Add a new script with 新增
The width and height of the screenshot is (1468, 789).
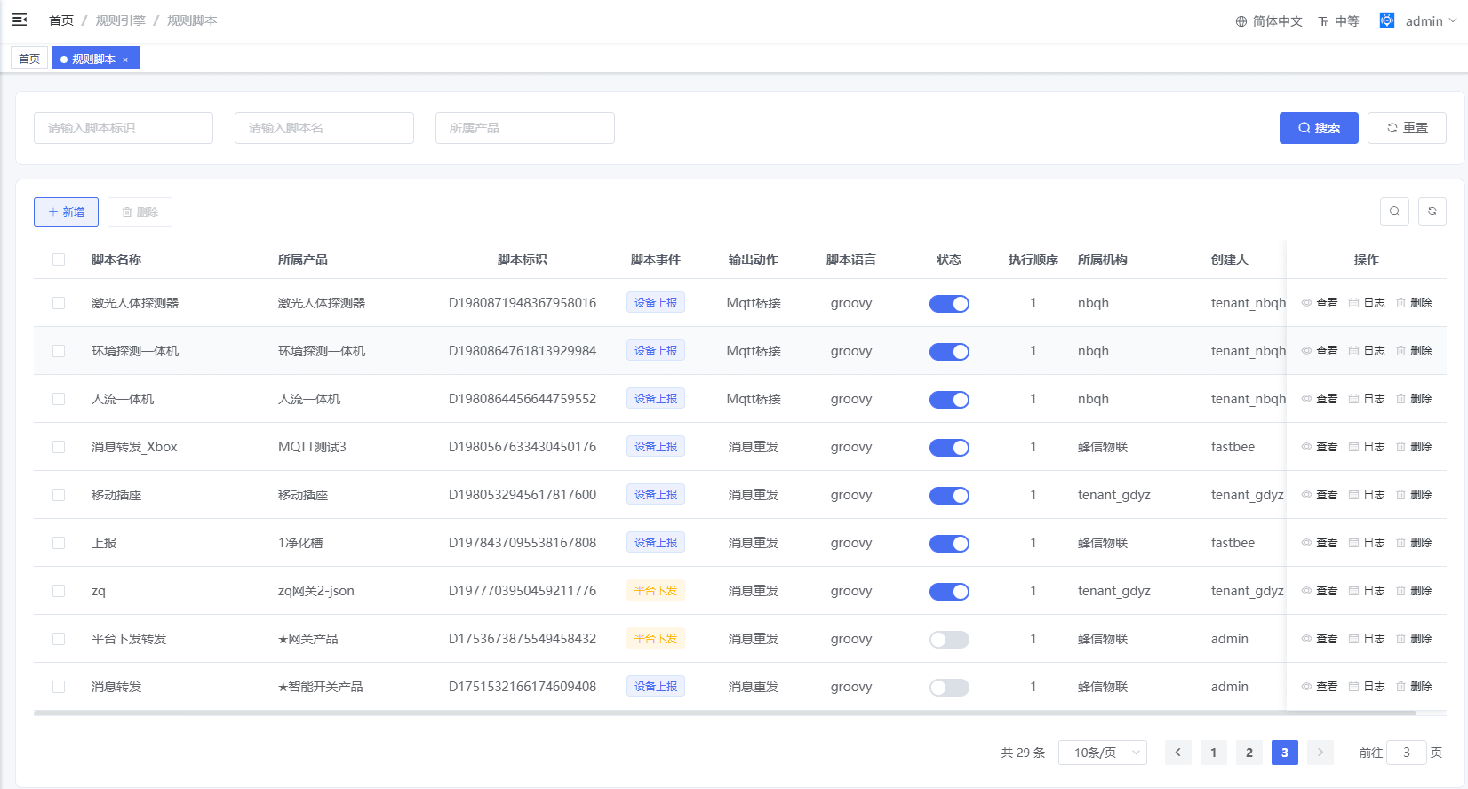pyautogui.click(x=66, y=211)
